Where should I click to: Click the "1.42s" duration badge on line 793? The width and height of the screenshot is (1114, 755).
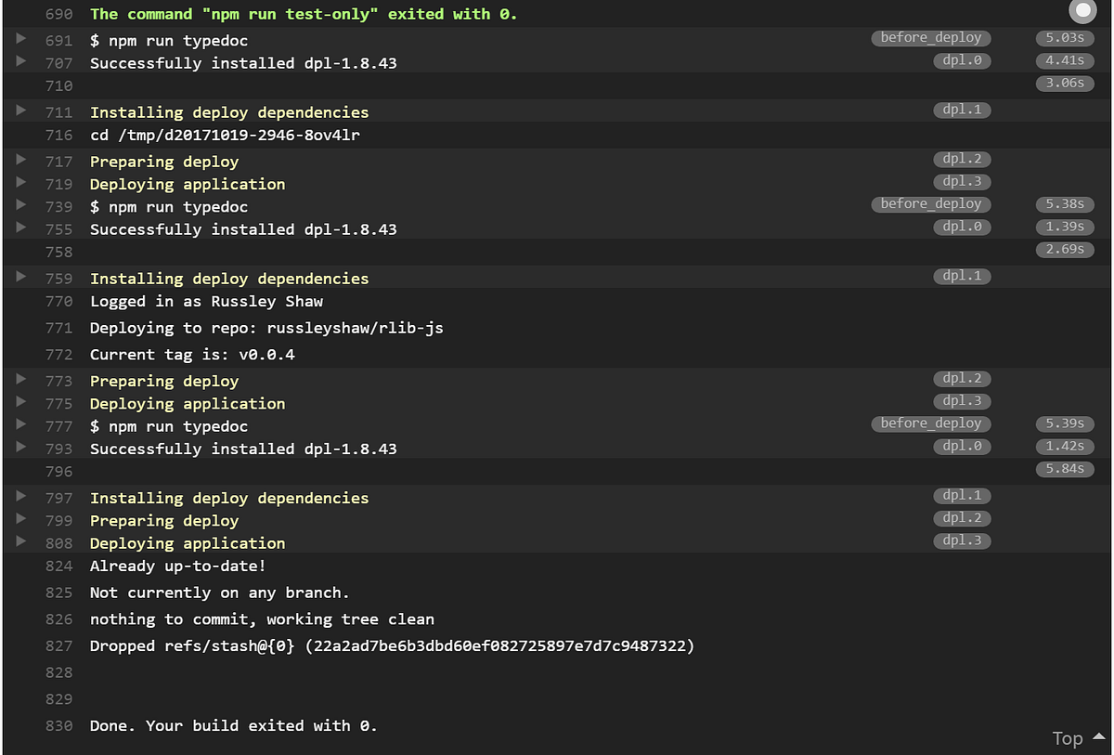1064,446
